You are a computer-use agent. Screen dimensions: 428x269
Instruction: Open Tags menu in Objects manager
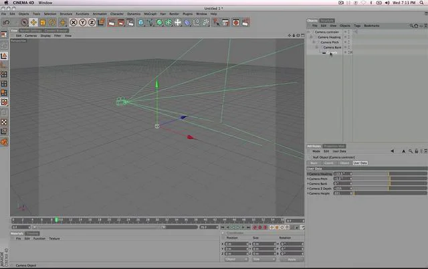pos(357,25)
